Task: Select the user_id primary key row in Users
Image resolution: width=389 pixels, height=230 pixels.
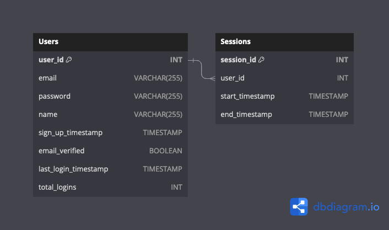Action: pyautogui.click(x=110, y=60)
